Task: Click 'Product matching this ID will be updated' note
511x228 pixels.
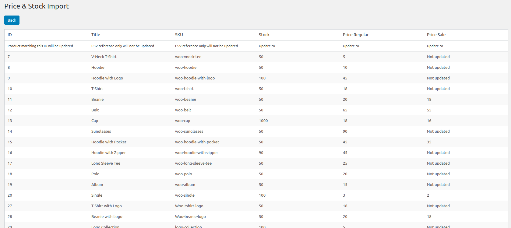Action: tap(40, 46)
